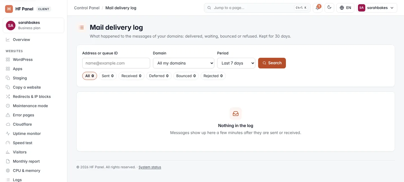Click the Ctrl K shortcut hint
404x182 pixels.
[301, 8]
